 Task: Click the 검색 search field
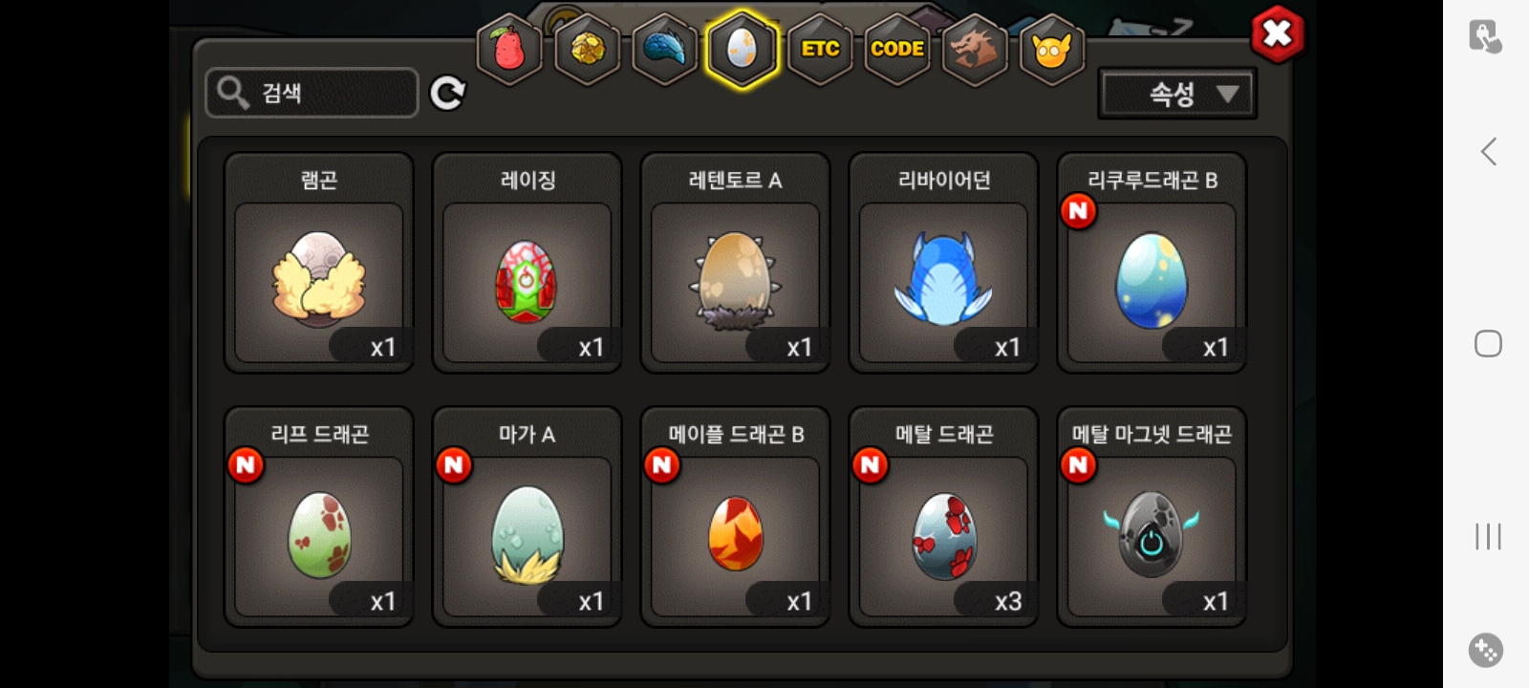pyautogui.click(x=312, y=93)
